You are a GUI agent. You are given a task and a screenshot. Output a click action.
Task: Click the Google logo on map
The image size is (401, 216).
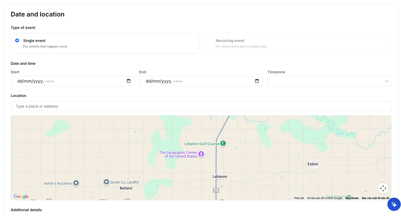pos(21,196)
